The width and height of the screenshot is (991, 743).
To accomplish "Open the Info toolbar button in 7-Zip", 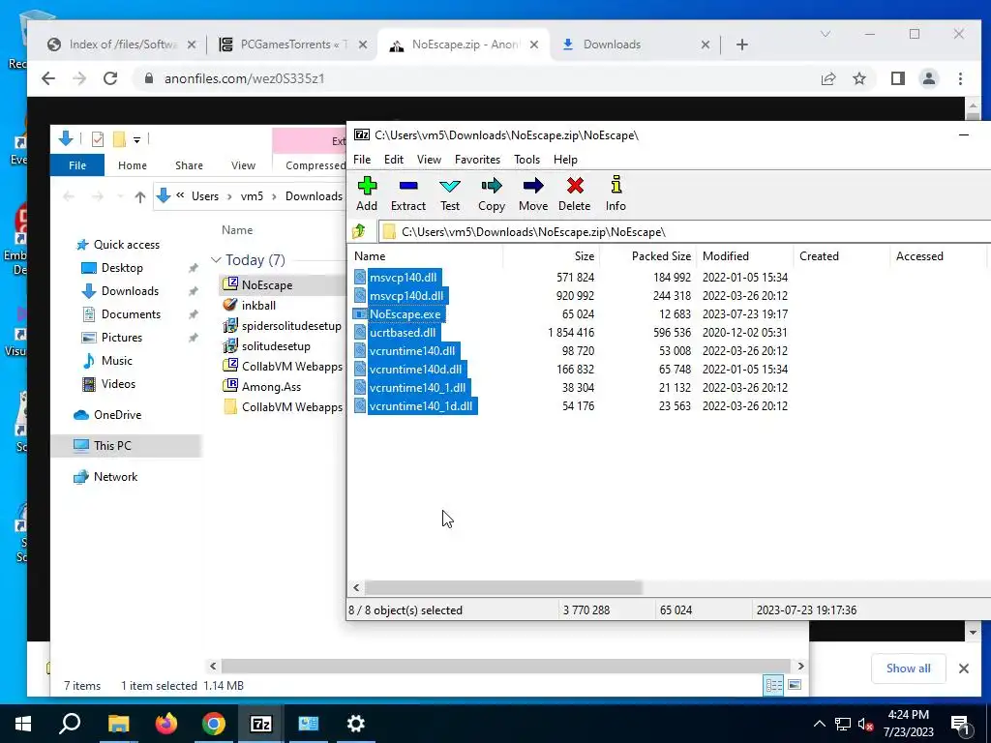I will [x=616, y=193].
